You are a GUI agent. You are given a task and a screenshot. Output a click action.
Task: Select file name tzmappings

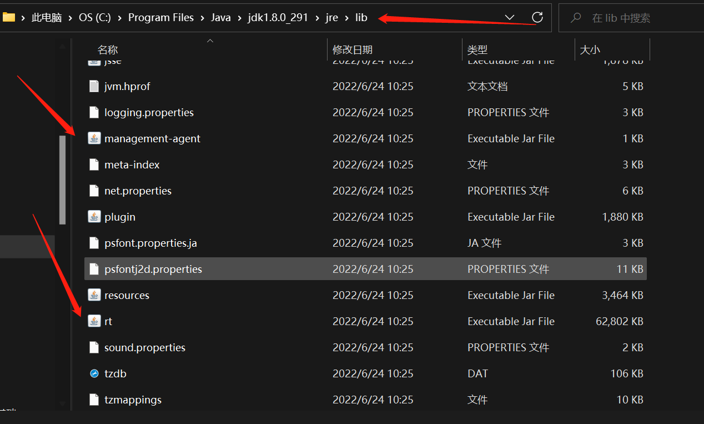coord(133,400)
